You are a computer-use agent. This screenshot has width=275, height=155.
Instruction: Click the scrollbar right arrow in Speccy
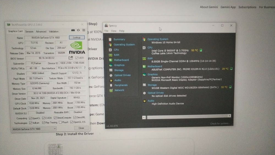(x=229, y=116)
